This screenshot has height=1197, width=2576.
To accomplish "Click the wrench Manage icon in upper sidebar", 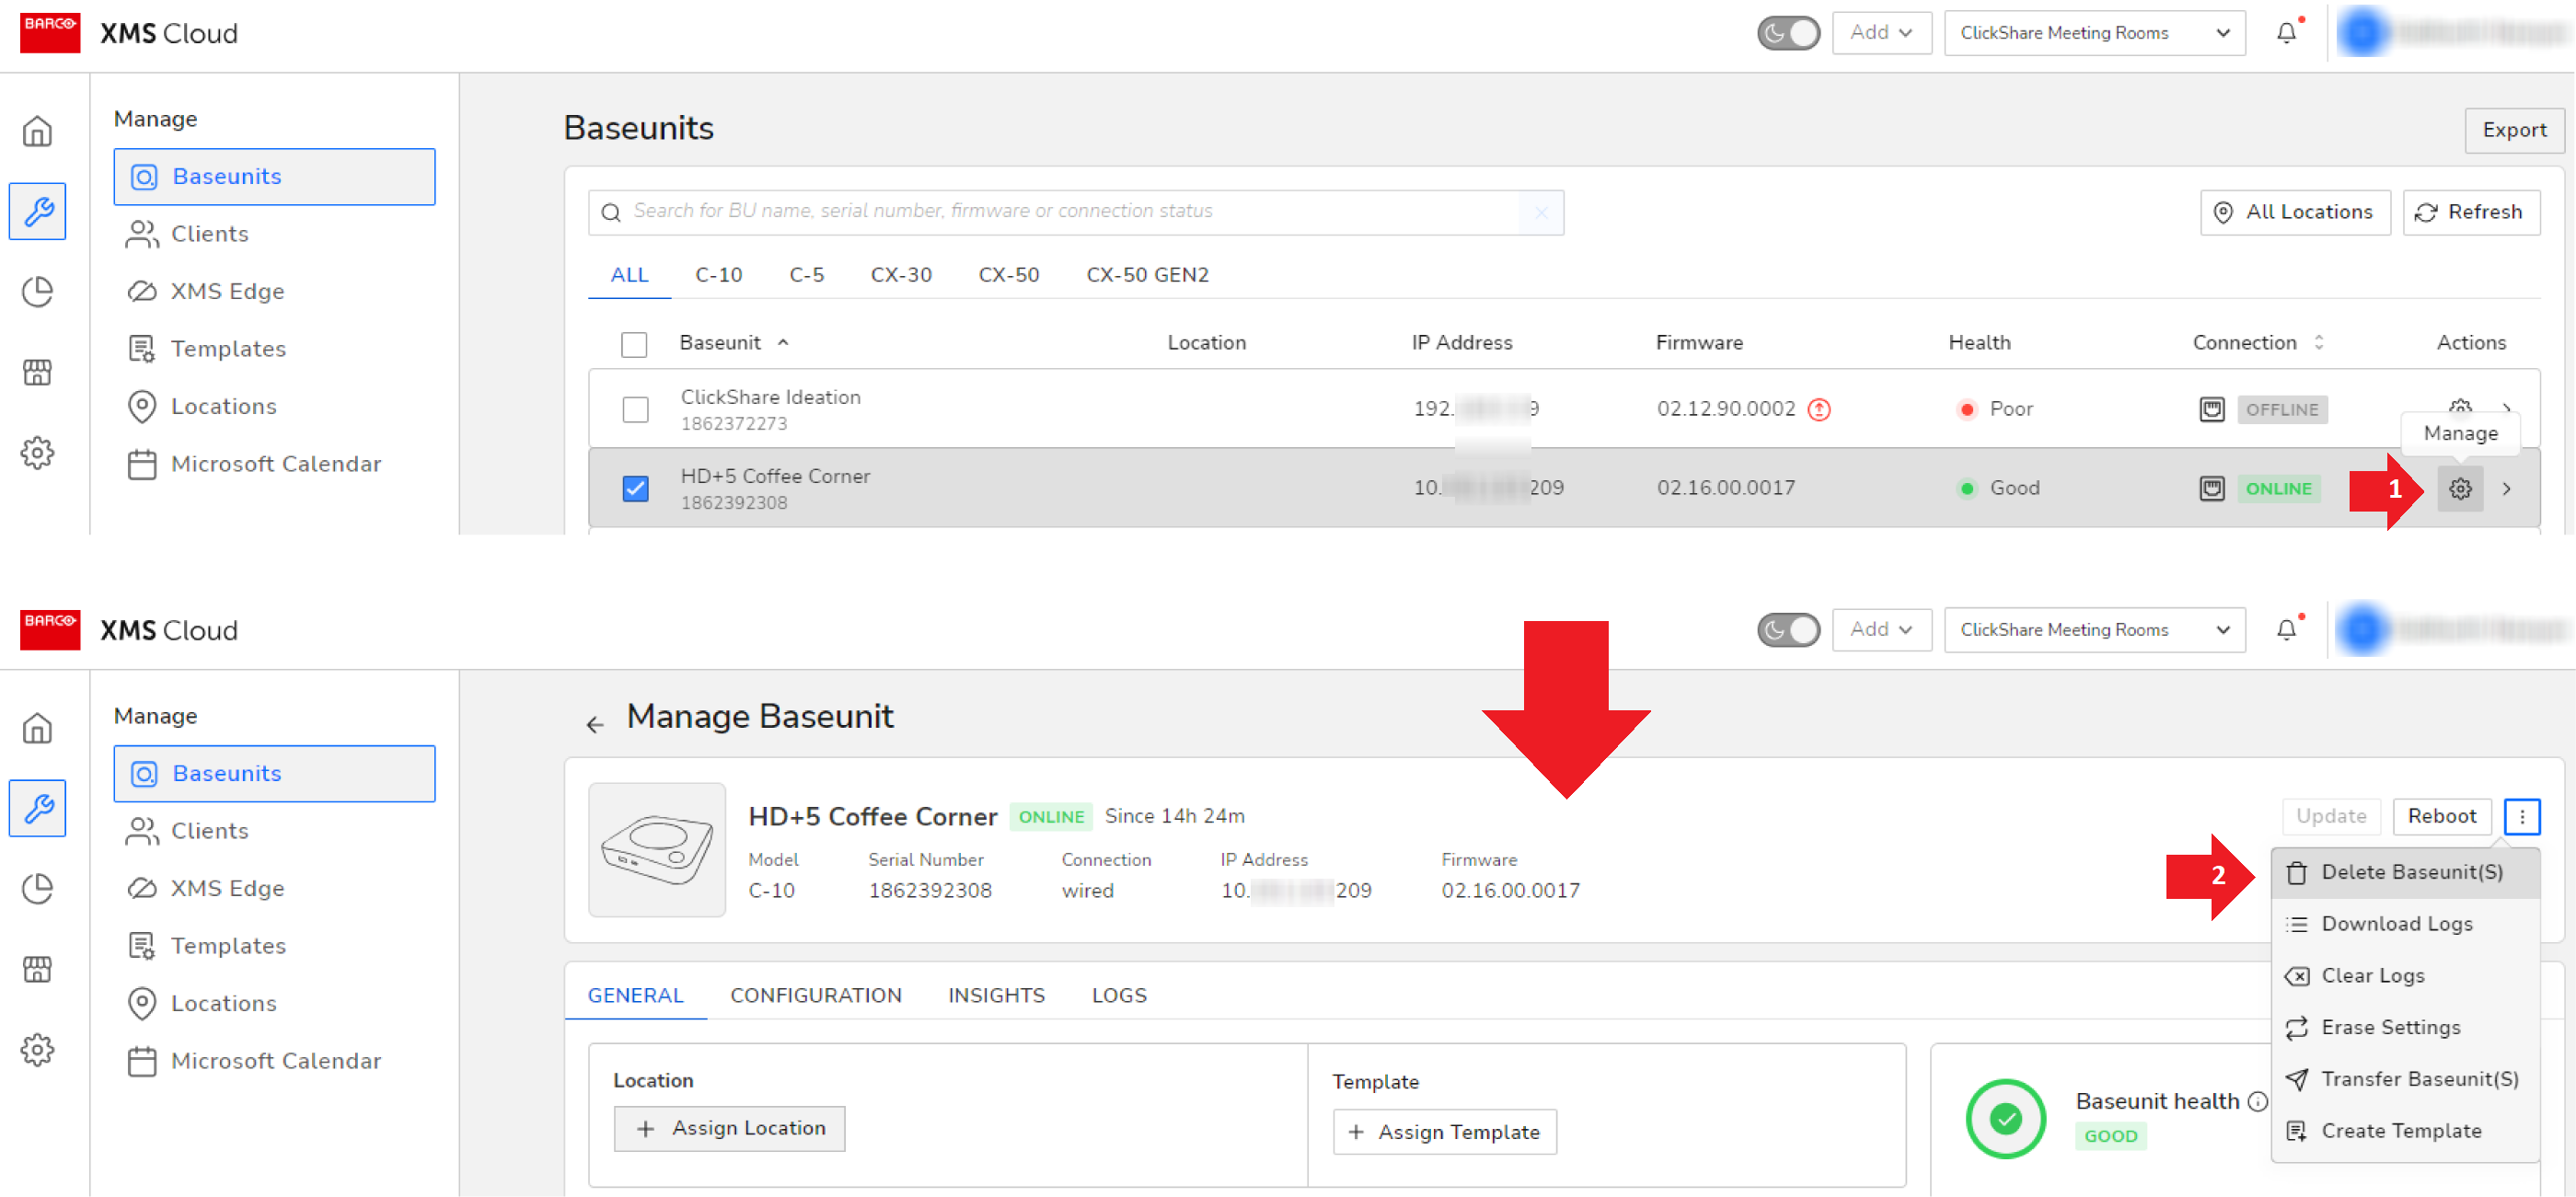I will tap(38, 211).
